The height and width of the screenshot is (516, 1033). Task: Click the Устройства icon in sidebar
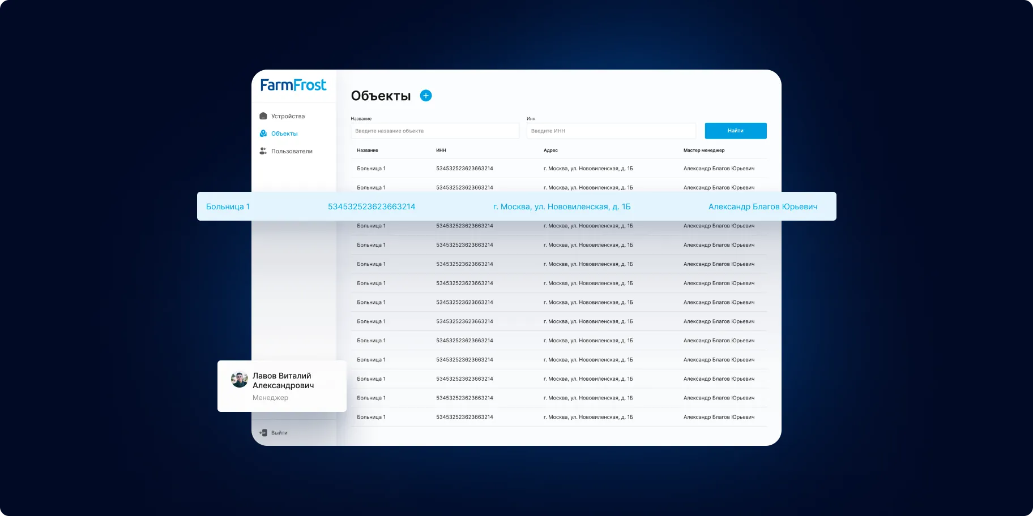tap(263, 116)
